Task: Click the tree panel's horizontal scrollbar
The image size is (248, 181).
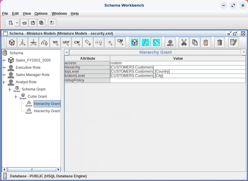Action: [31, 170]
